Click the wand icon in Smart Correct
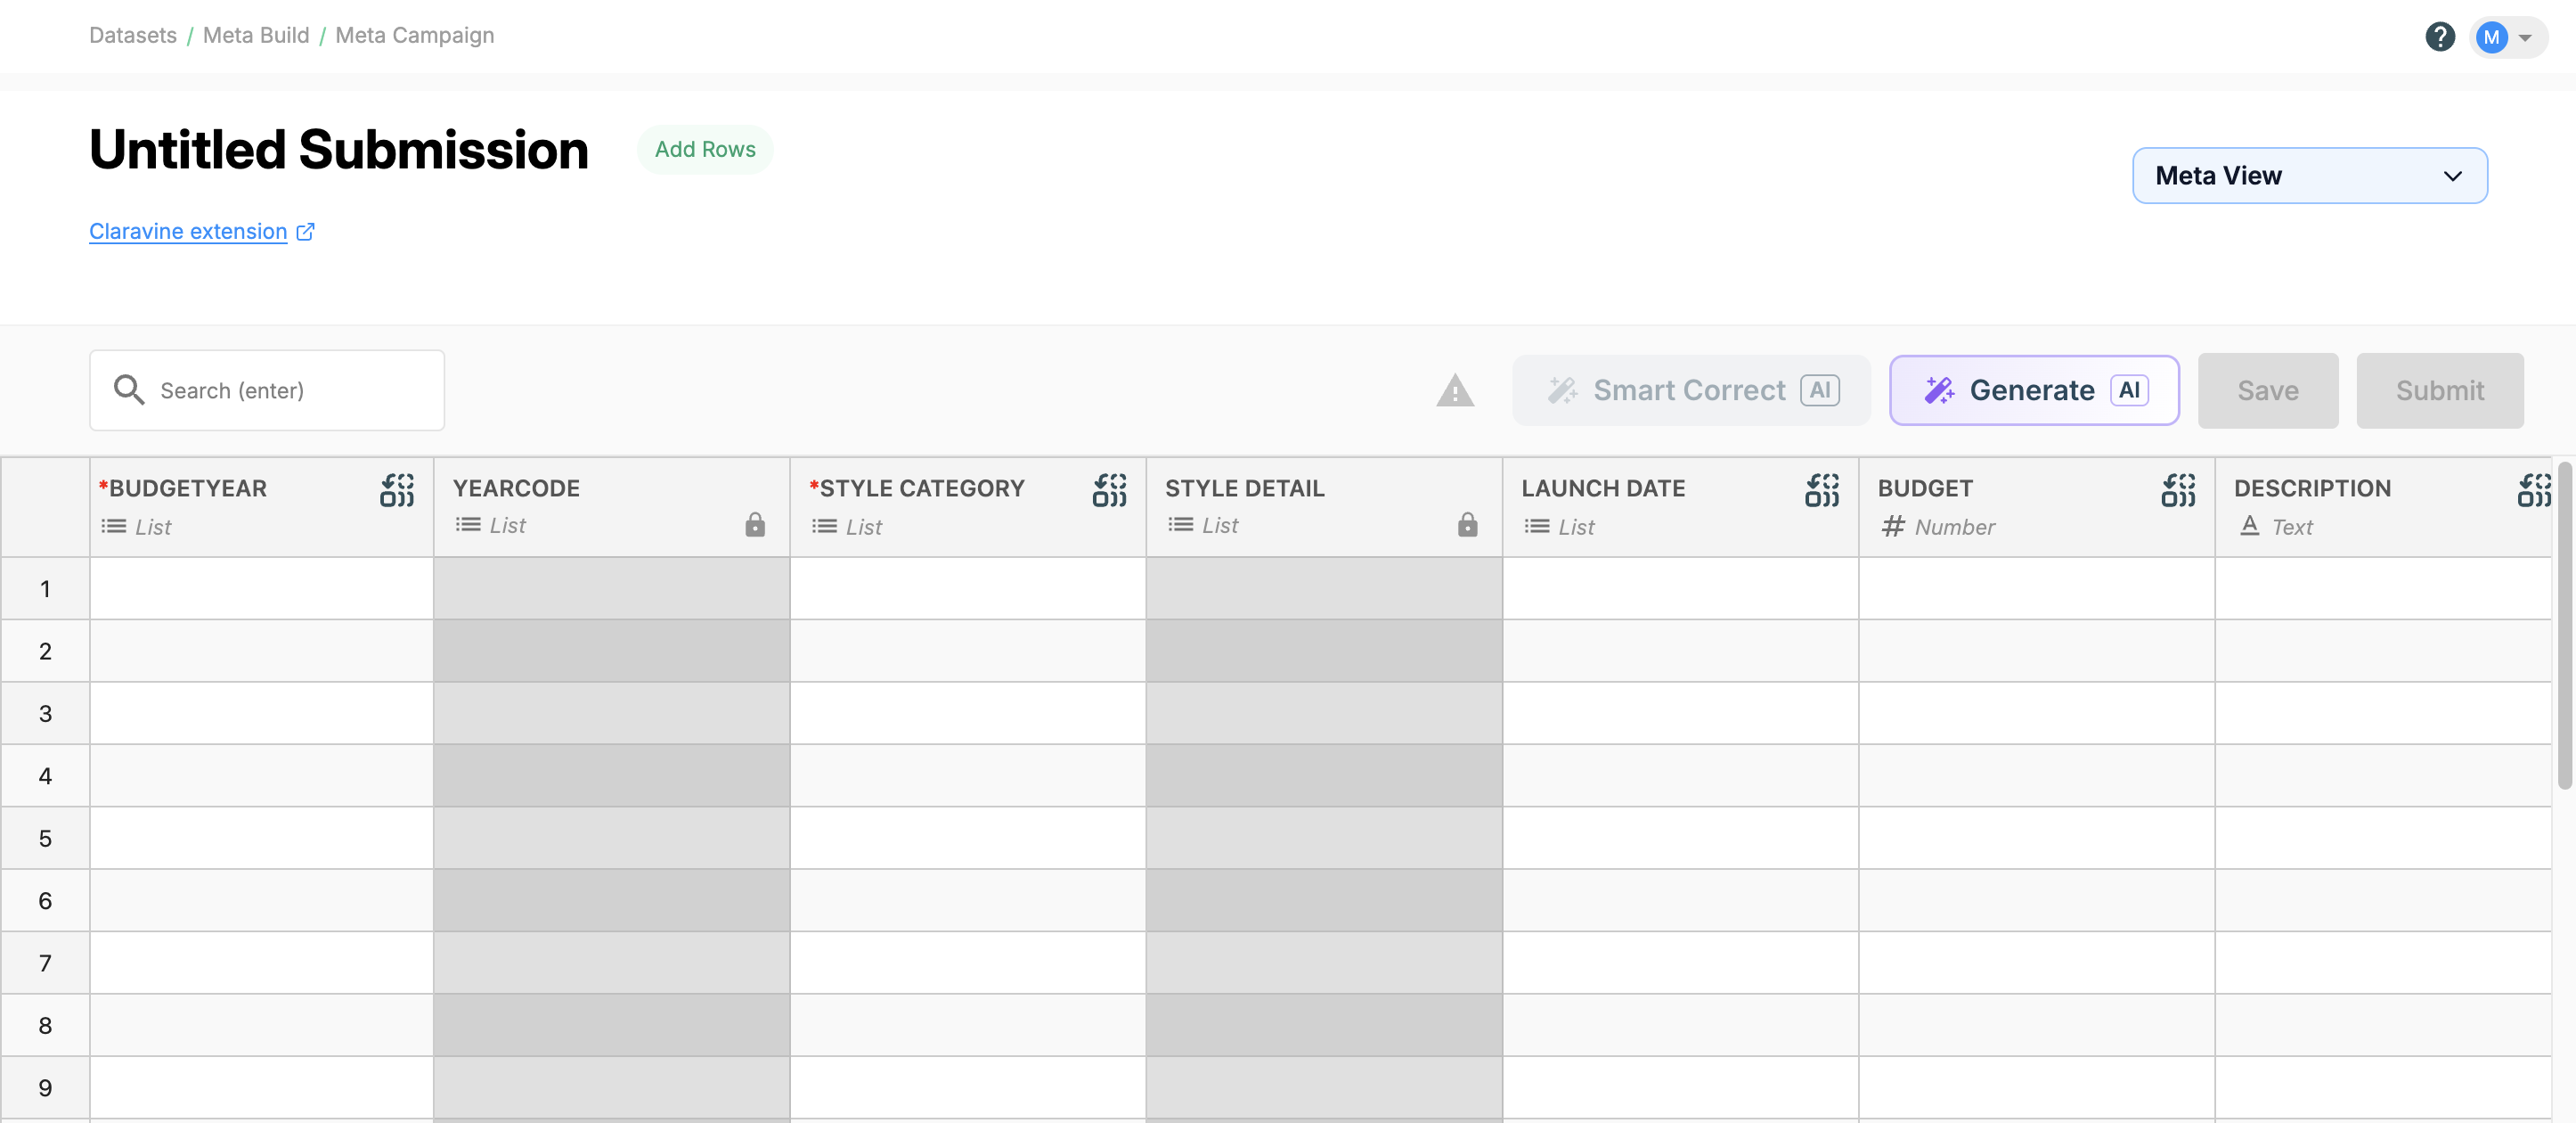Screen dimensions: 2576x1123 pyautogui.click(x=1563, y=390)
